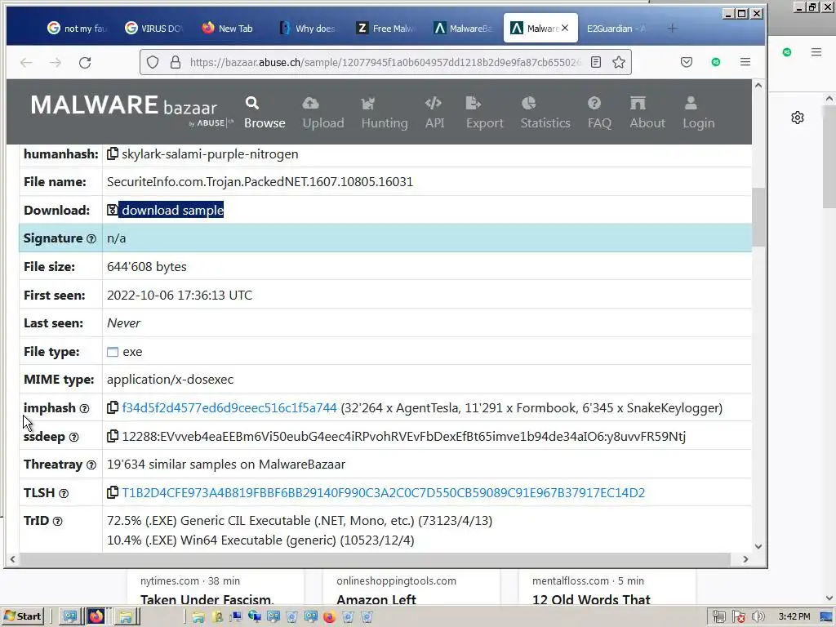Image resolution: width=836 pixels, height=627 pixels.
Task: Open the Statistics pie chart icon
Action: [x=528, y=103]
